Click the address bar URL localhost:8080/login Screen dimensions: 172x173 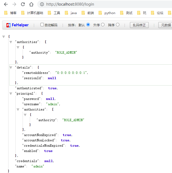point(70,4)
